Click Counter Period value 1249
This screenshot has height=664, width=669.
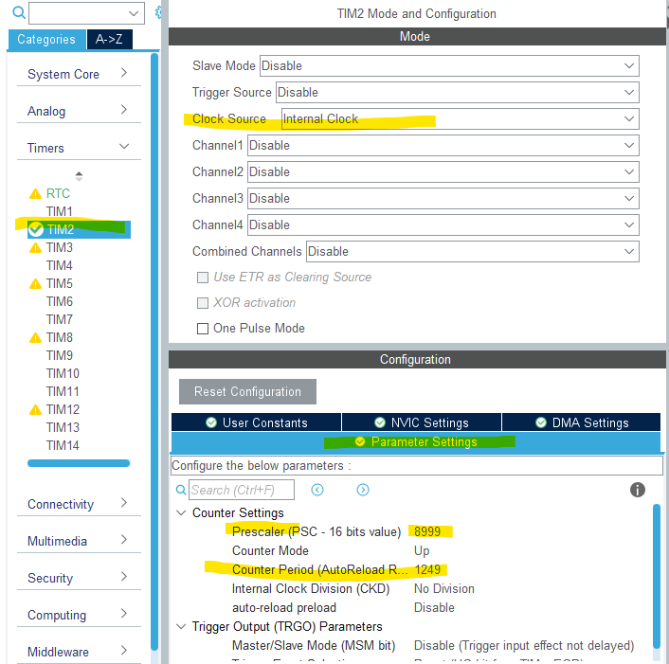pos(427,570)
